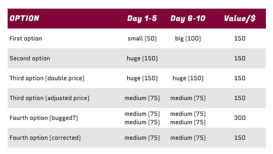The image size is (273, 154).
Task: Click the OPTION column header
Action: point(24,18)
